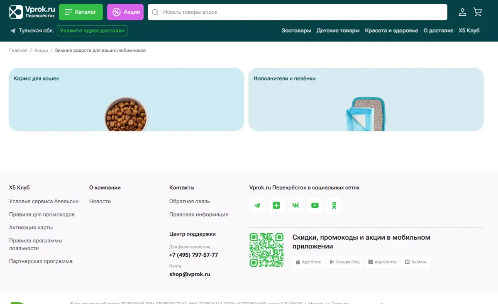Open the shopping cart icon
This screenshot has height=304, width=498.
478,12
